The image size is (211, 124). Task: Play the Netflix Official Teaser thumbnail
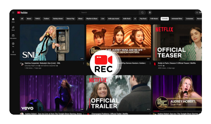177,42
